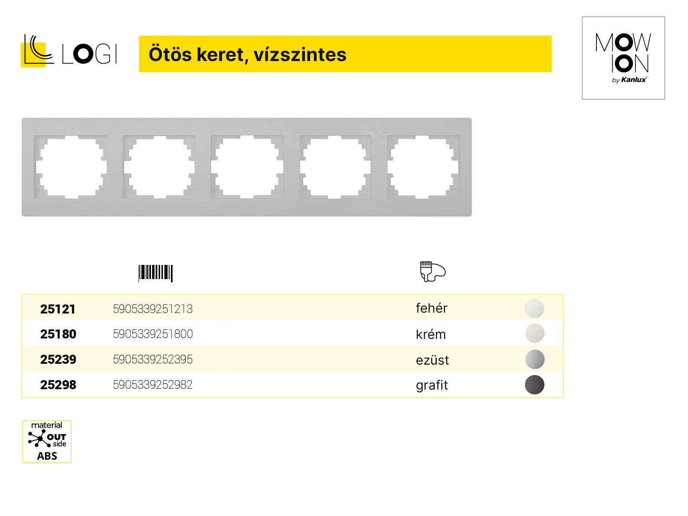
Task: Click the grafit color label
Action: (432, 385)
